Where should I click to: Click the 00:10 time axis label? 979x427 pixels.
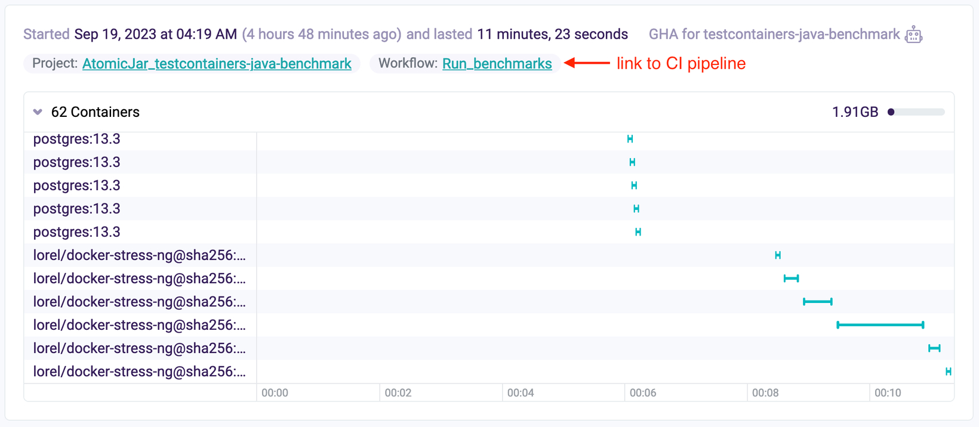click(888, 393)
